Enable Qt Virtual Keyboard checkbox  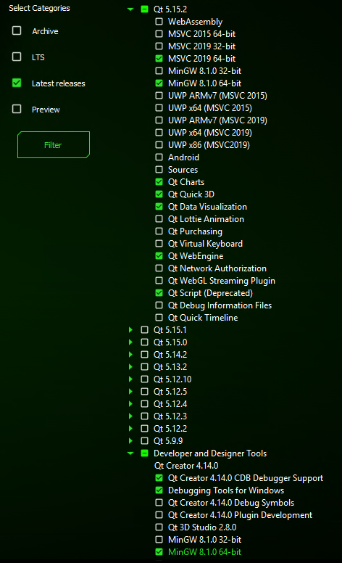tap(159, 244)
